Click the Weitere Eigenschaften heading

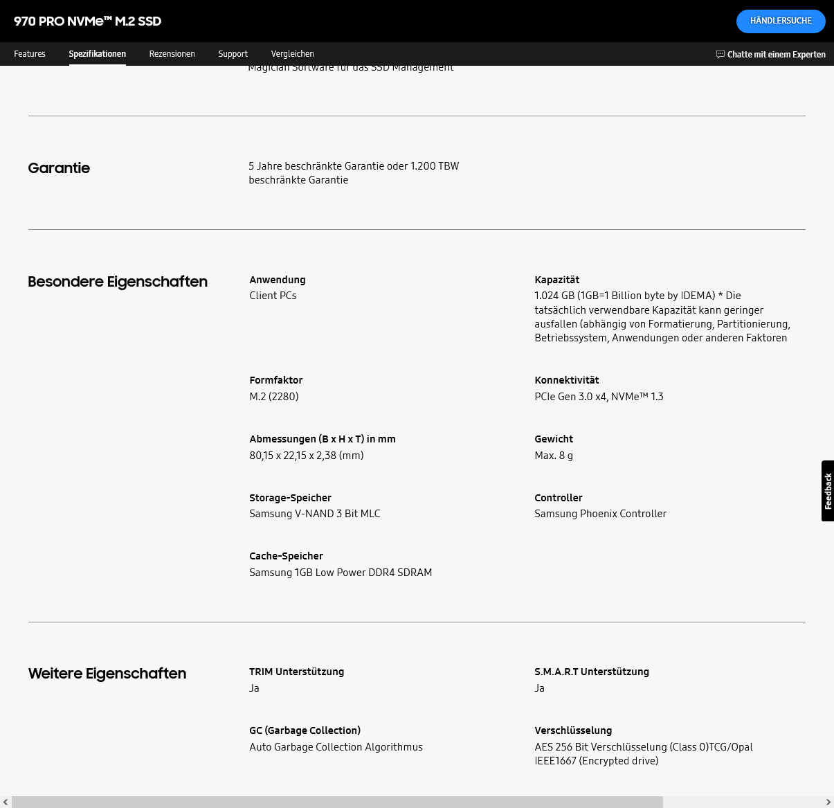pos(107,674)
